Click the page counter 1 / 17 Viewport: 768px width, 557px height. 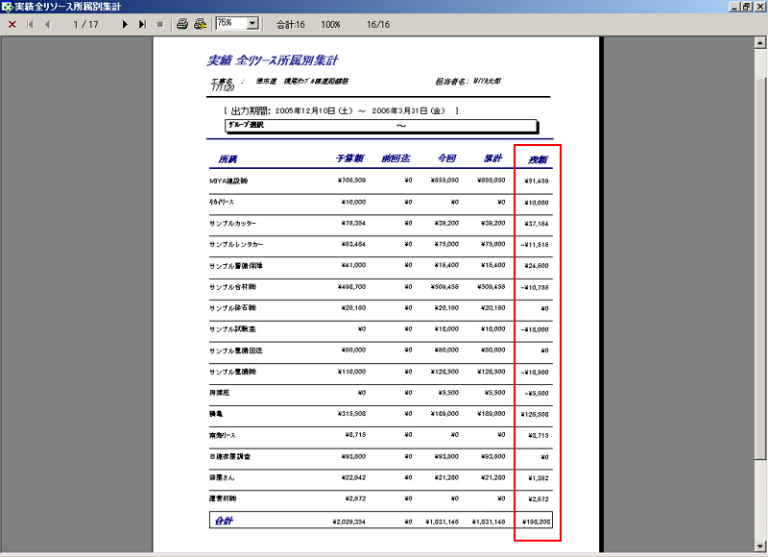click(85, 25)
